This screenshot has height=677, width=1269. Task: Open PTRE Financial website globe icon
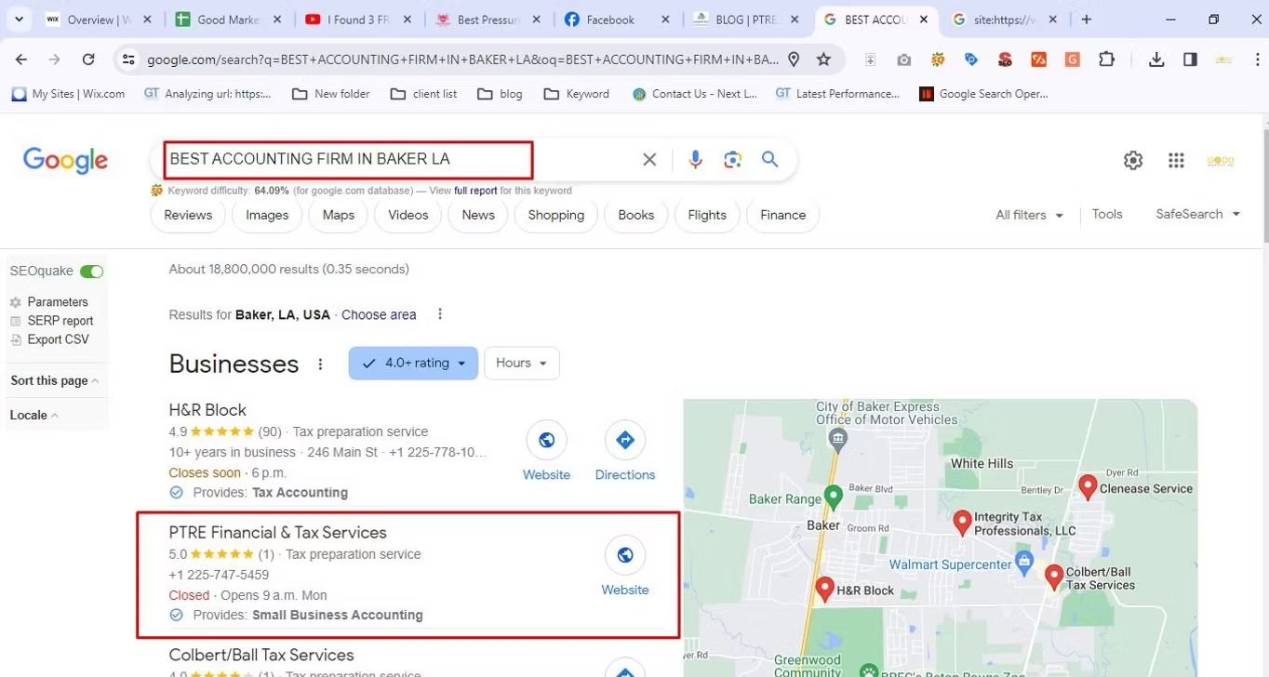[x=625, y=555]
